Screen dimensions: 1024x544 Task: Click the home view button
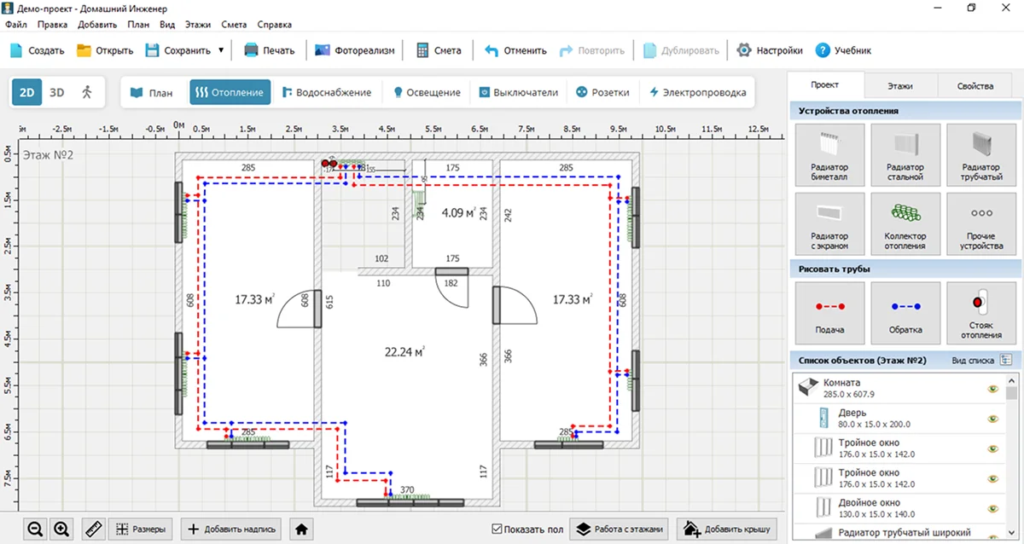(301, 530)
